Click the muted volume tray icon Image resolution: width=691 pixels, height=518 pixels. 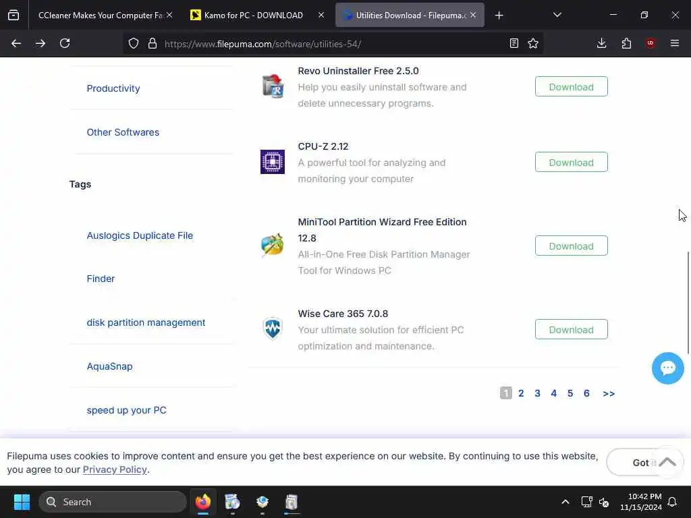[604, 502]
